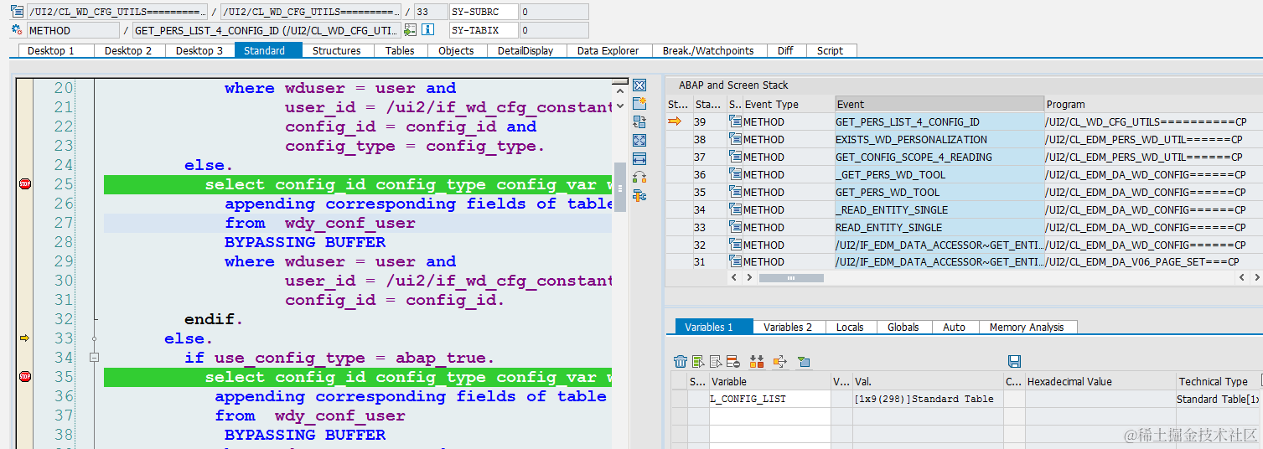The width and height of the screenshot is (1263, 449).
Task: Click the program list icon at top left
Action: 17,12
